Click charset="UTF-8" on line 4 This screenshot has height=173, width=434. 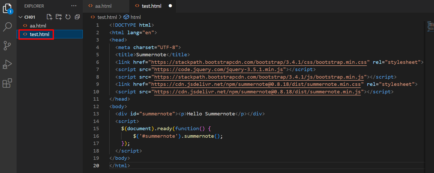[x=156, y=47]
